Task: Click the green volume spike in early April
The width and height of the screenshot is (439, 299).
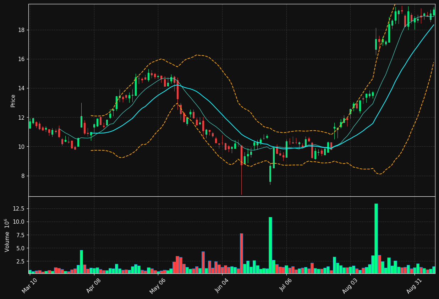Action: click(81, 262)
